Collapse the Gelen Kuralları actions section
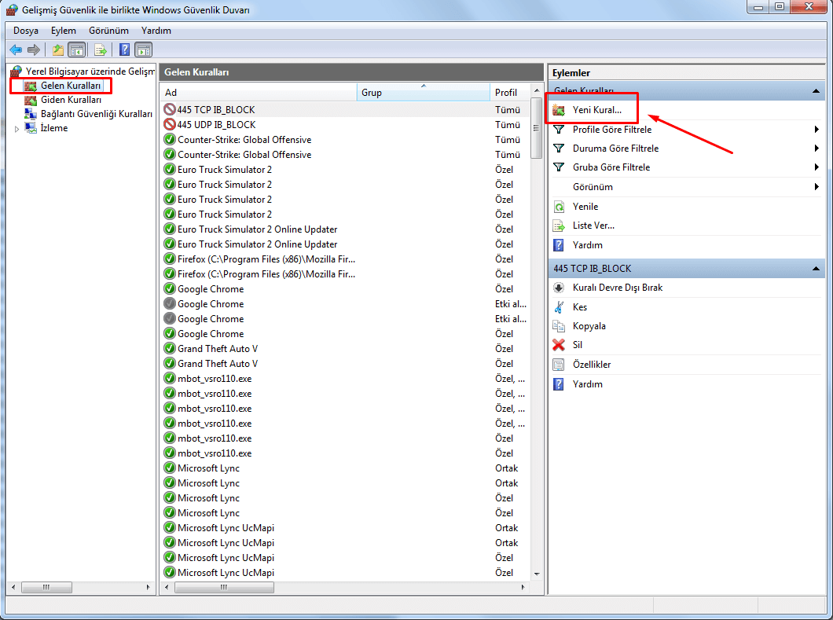Image resolution: width=833 pixels, height=620 pixels. [x=816, y=91]
